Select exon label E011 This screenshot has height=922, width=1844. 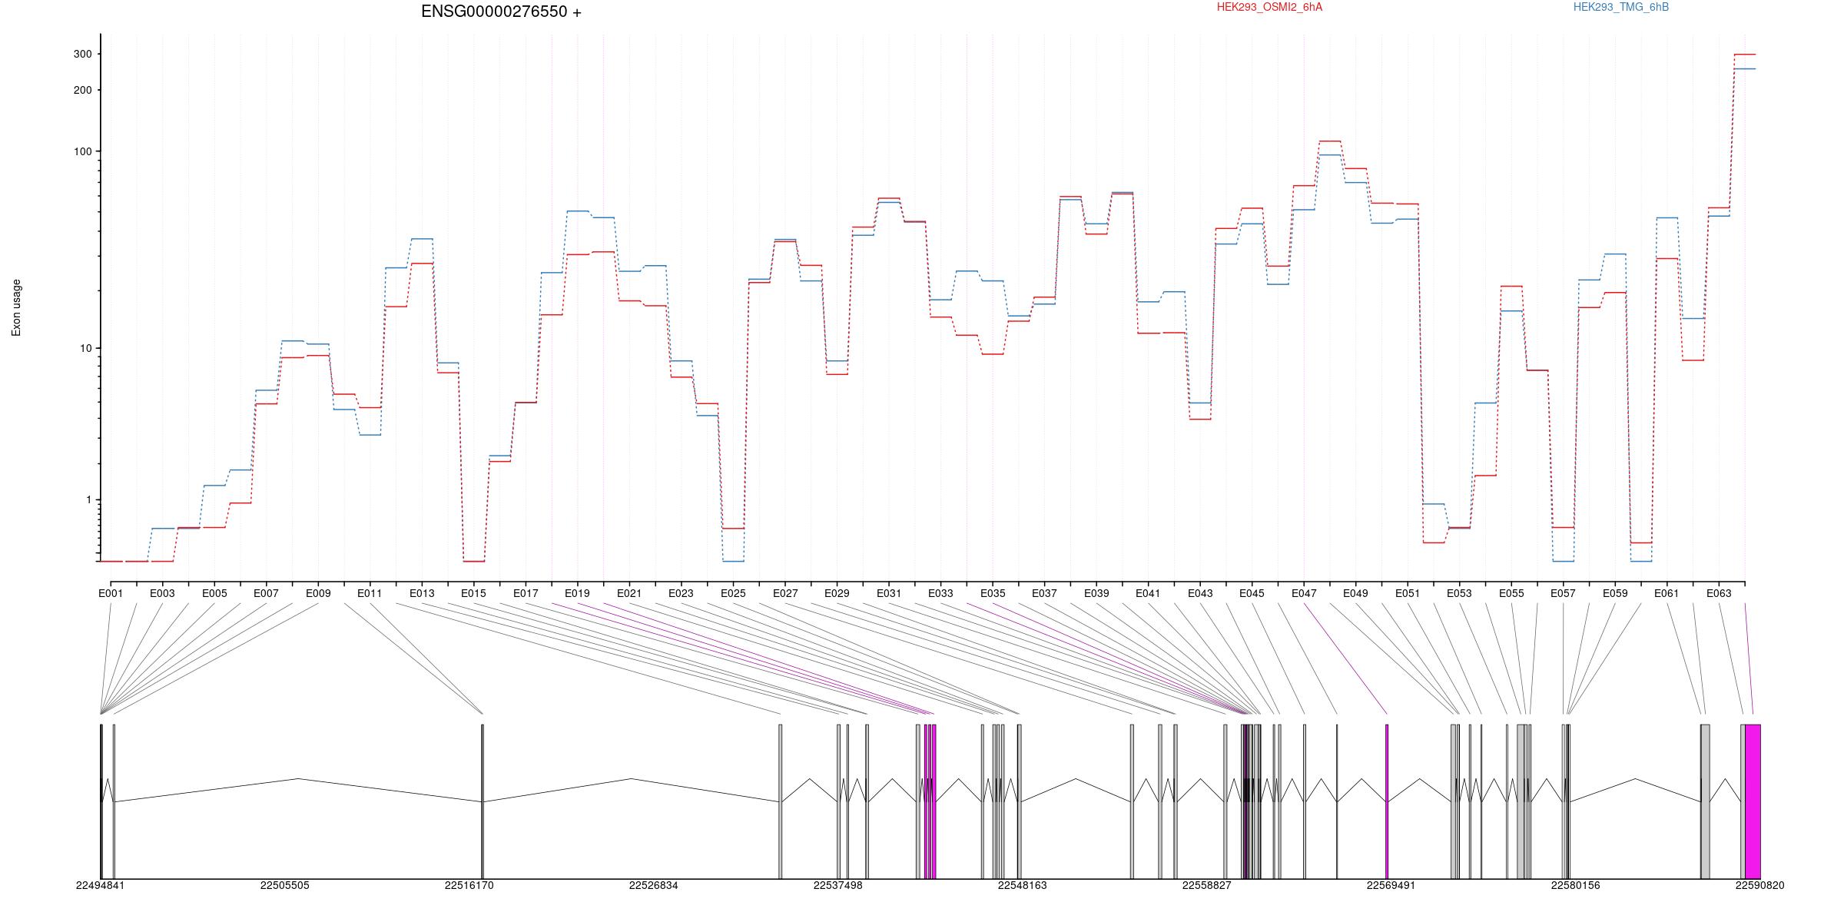click(x=370, y=593)
